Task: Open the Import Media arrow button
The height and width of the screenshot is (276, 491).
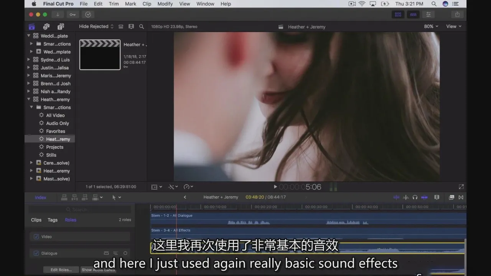Action: tap(58, 15)
